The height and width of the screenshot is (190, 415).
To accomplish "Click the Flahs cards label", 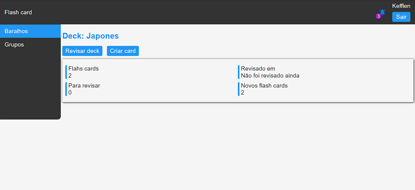I will pyautogui.click(x=84, y=69).
